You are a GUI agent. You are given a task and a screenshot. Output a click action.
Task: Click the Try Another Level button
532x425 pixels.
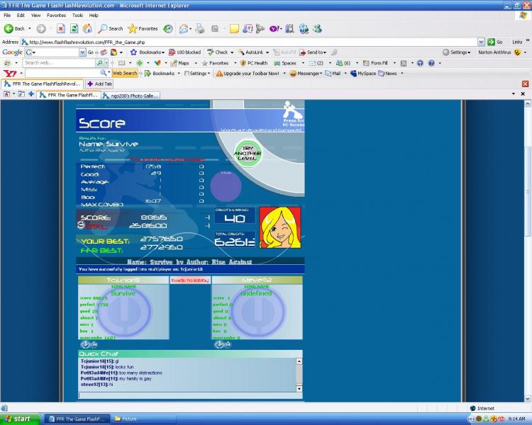pos(248,152)
